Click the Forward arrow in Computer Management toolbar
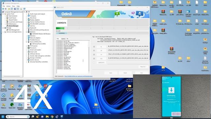Viewport: 211px width, 119px height. point(6,9)
